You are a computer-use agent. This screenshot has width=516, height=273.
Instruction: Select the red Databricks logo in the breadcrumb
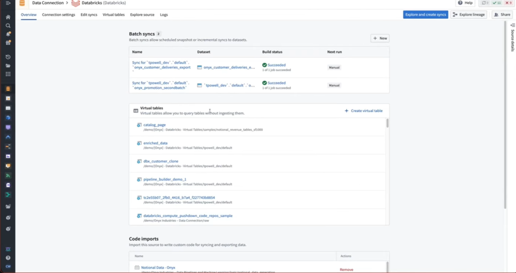point(75,3)
